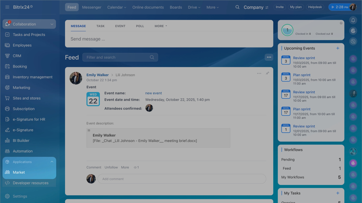Collapse the Applications section
The width and height of the screenshot is (362, 203).
click(x=52, y=162)
